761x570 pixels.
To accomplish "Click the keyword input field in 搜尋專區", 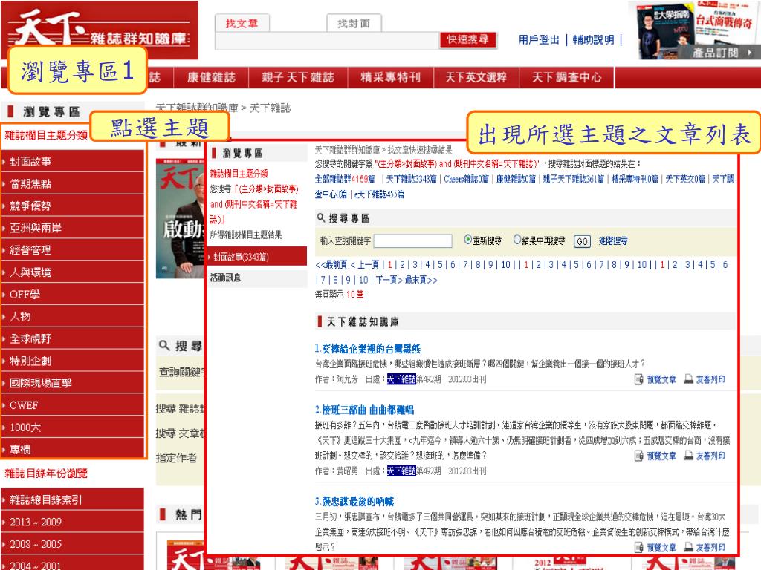I will point(412,241).
